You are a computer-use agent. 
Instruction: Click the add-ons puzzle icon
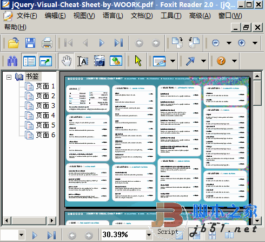coord(116,61)
